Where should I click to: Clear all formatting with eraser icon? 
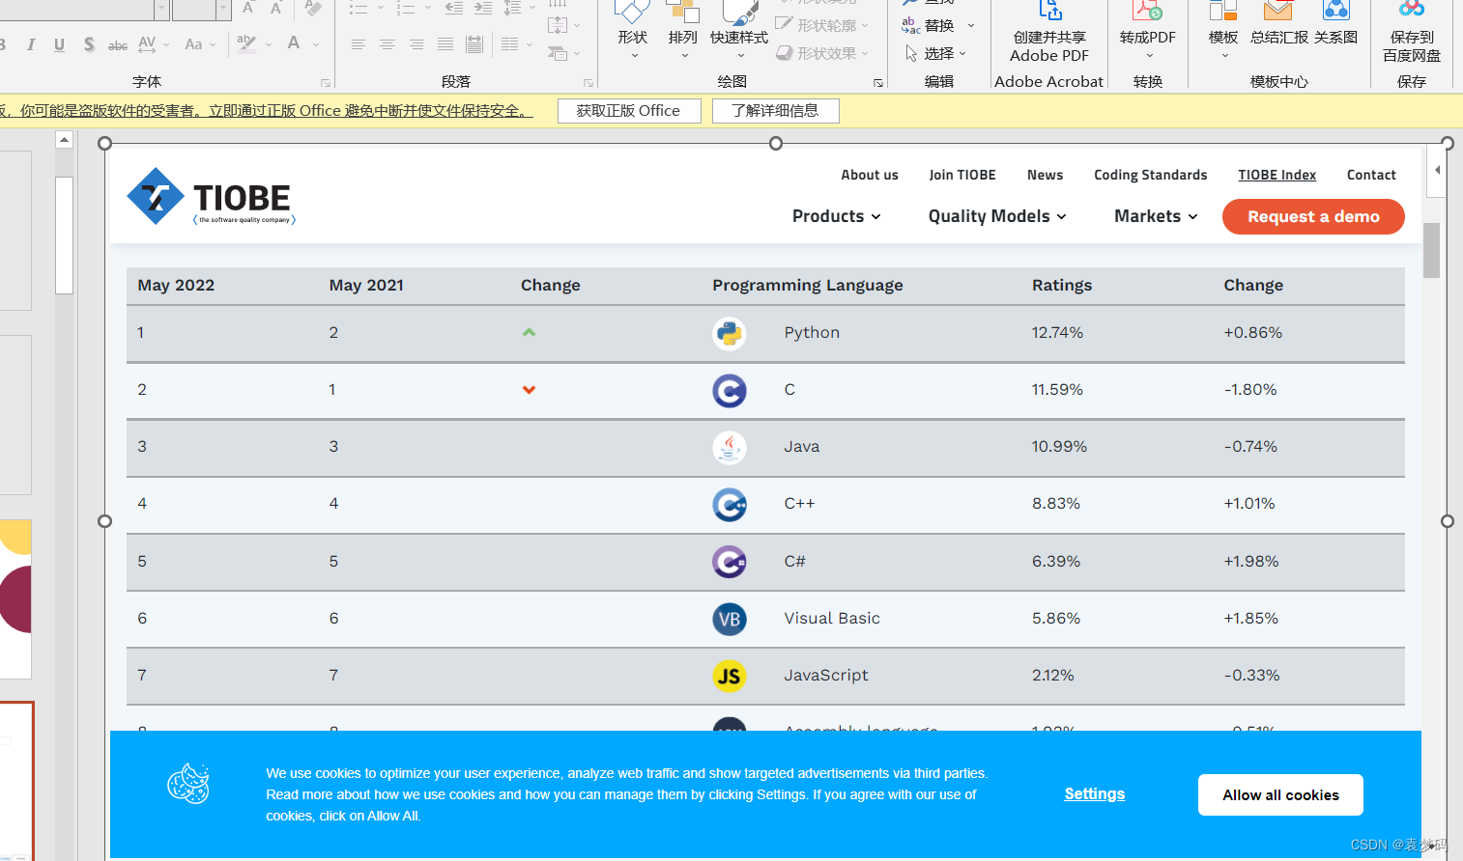pyautogui.click(x=312, y=8)
